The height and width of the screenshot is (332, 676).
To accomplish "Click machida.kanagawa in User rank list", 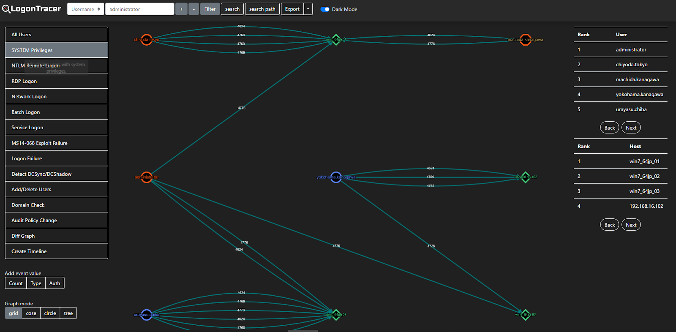I will coord(637,79).
